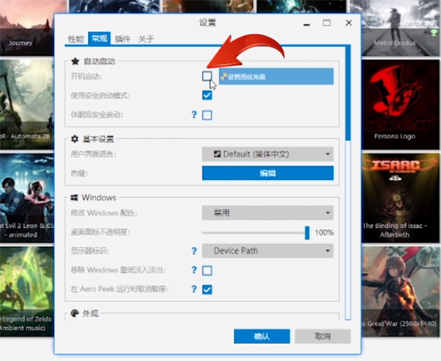Viewport: 441px width, 361px height.
Task: Click the 编辑 hotkey button
Action: (268, 174)
